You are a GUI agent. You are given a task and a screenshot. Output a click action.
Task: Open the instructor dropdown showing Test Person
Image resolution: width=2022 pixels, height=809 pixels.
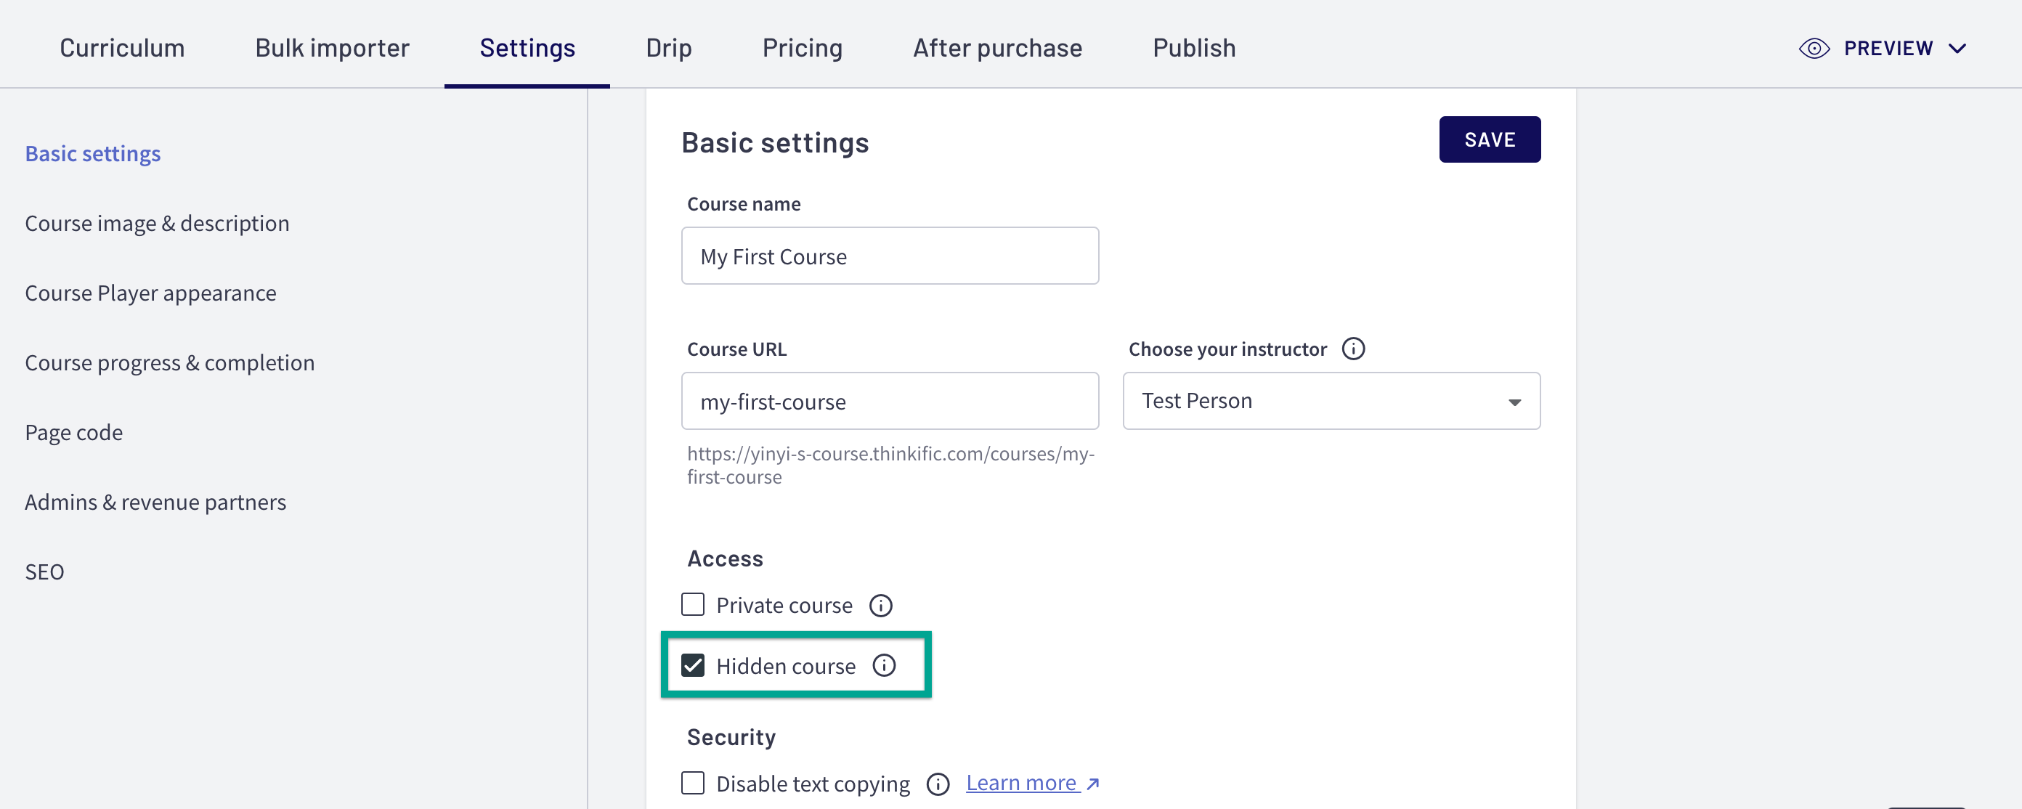(x=1331, y=401)
